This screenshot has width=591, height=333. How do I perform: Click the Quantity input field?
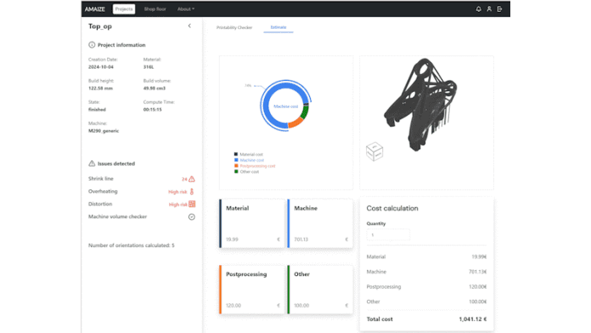pyautogui.click(x=388, y=235)
